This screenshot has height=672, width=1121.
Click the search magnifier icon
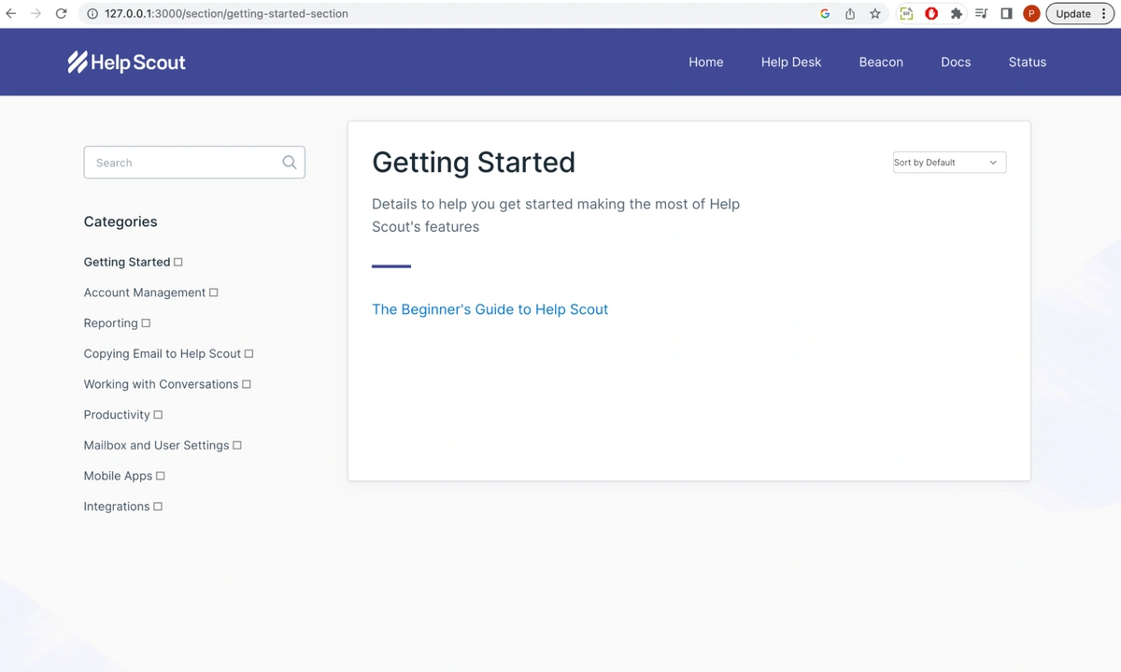click(x=290, y=163)
